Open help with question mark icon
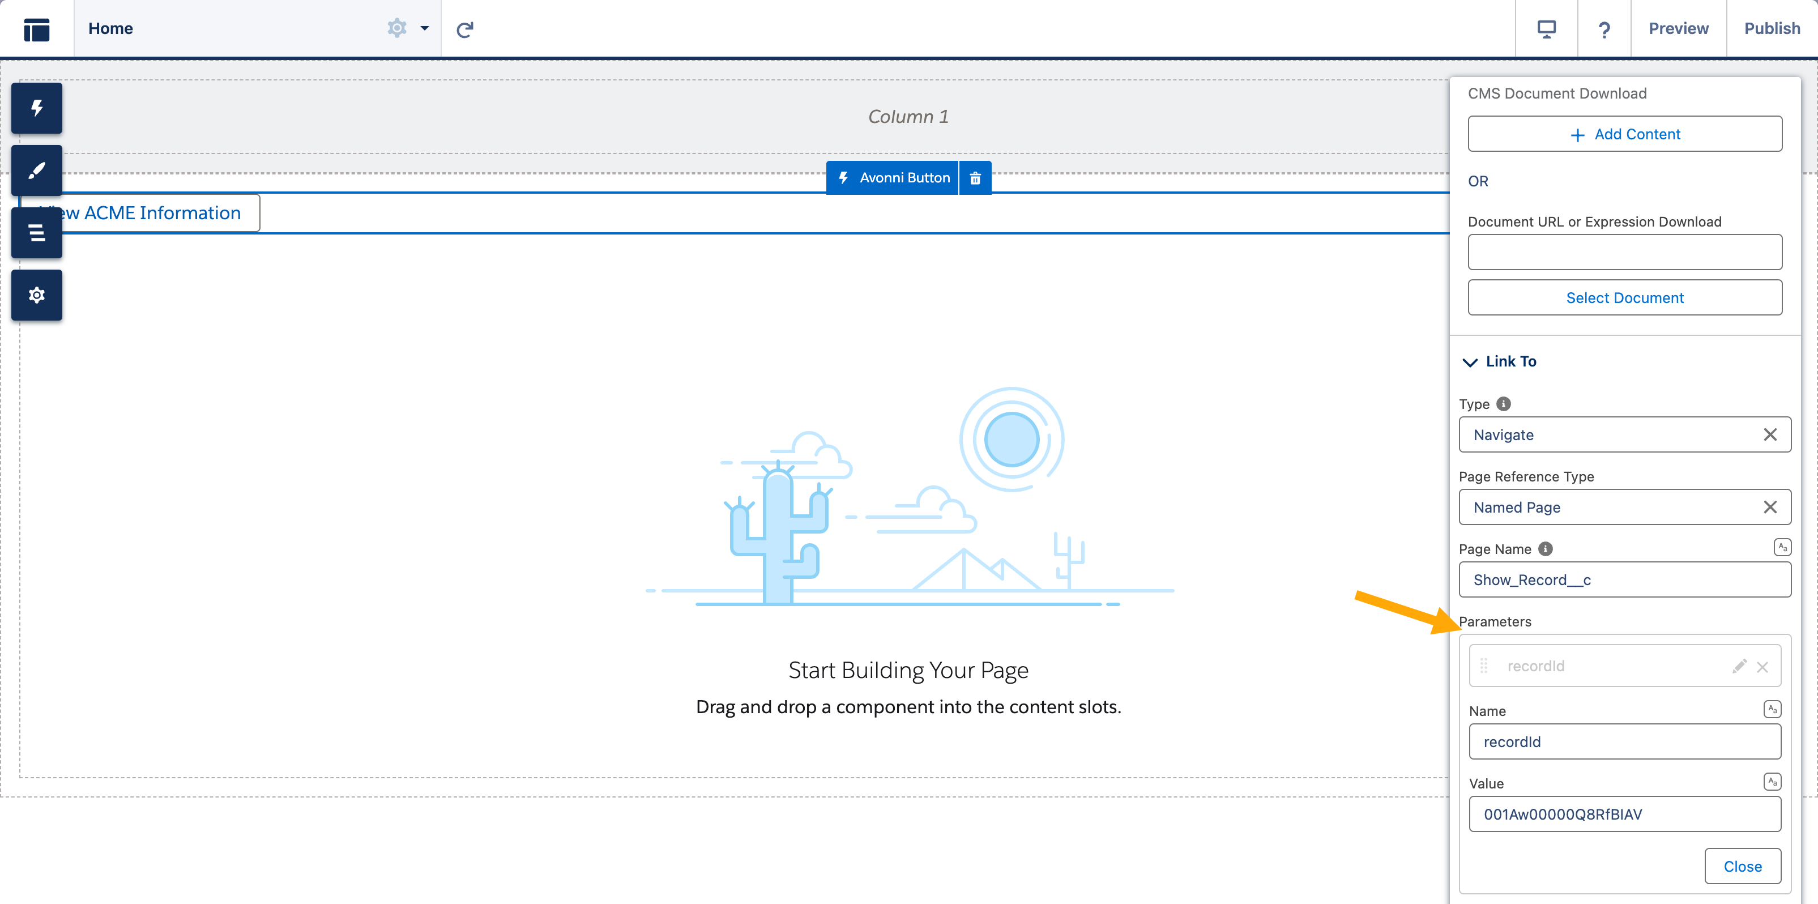 [1603, 29]
